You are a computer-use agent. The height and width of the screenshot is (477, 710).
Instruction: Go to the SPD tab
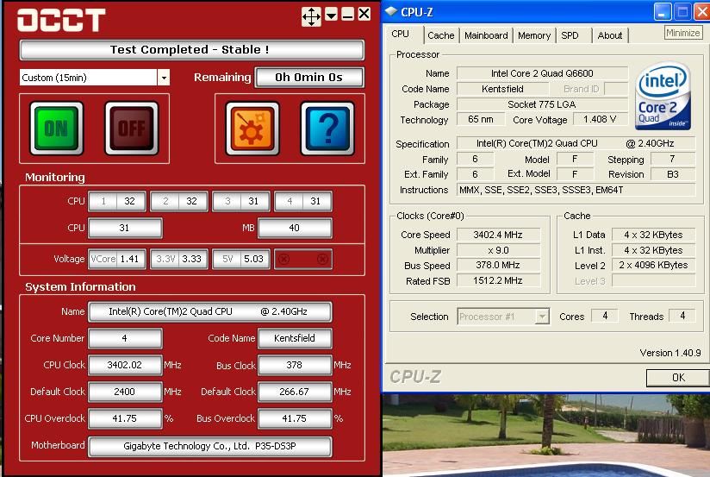point(570,35)
